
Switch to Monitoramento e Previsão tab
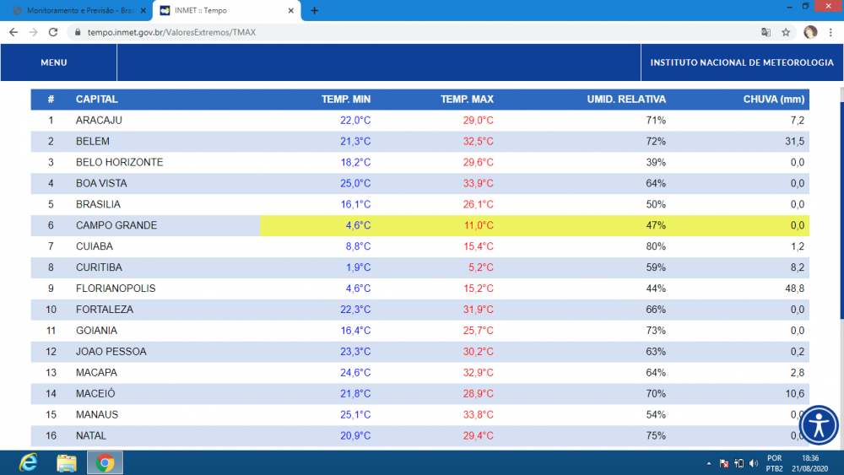pyautogui.click(x=76, y=10)
